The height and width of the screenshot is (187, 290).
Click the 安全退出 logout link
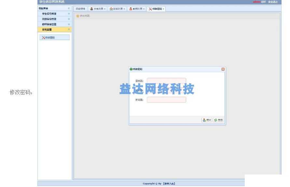pyautogui.click(x=273, y=2)
